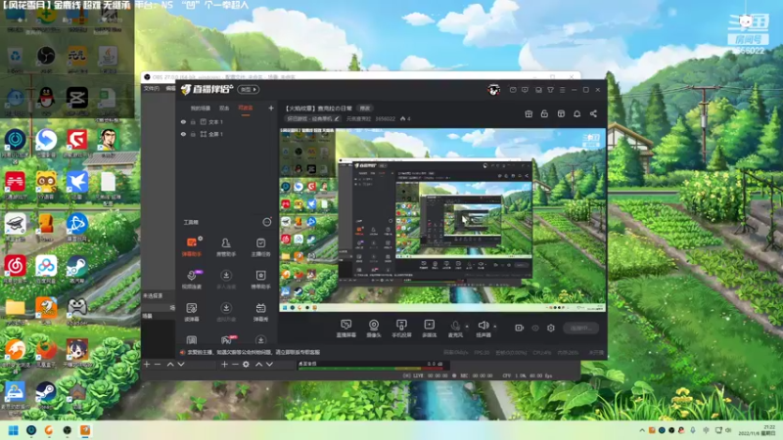The width and height of the screenshot is (783, 440).
Task: Click the announcement ticker message text
Action: pos(253,352)
